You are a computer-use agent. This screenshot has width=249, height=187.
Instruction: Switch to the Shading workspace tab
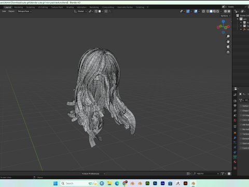coord(70,7)
